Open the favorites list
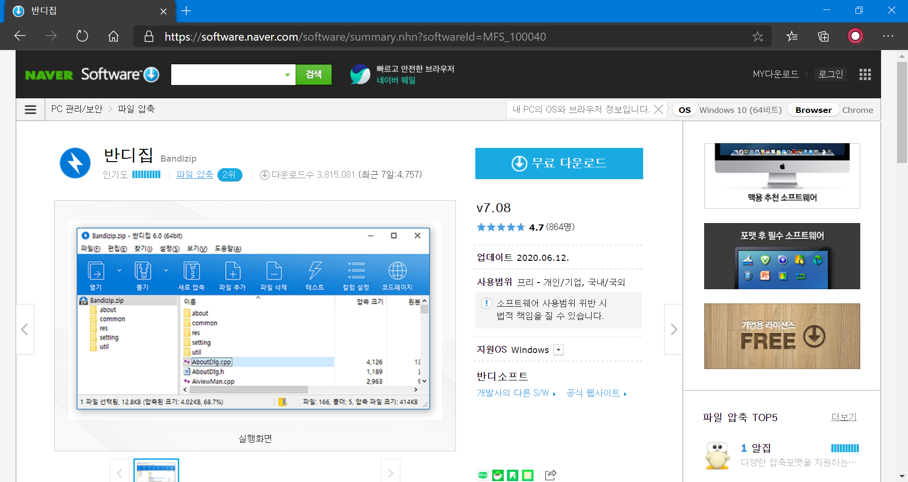Screen dimensions: 908x482 click(x=792, y=36)
